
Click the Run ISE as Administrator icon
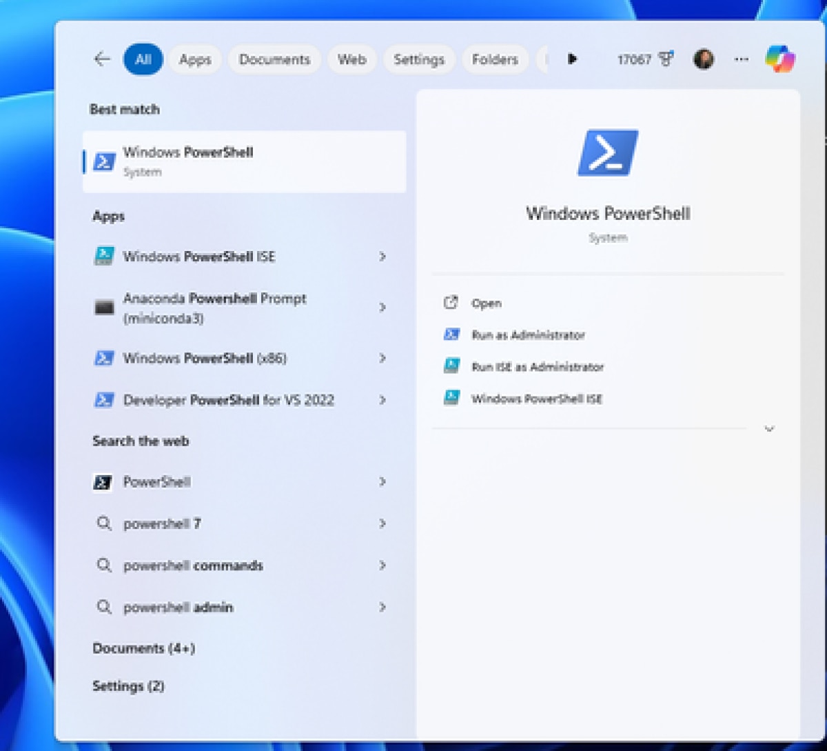tap(451, 367)
